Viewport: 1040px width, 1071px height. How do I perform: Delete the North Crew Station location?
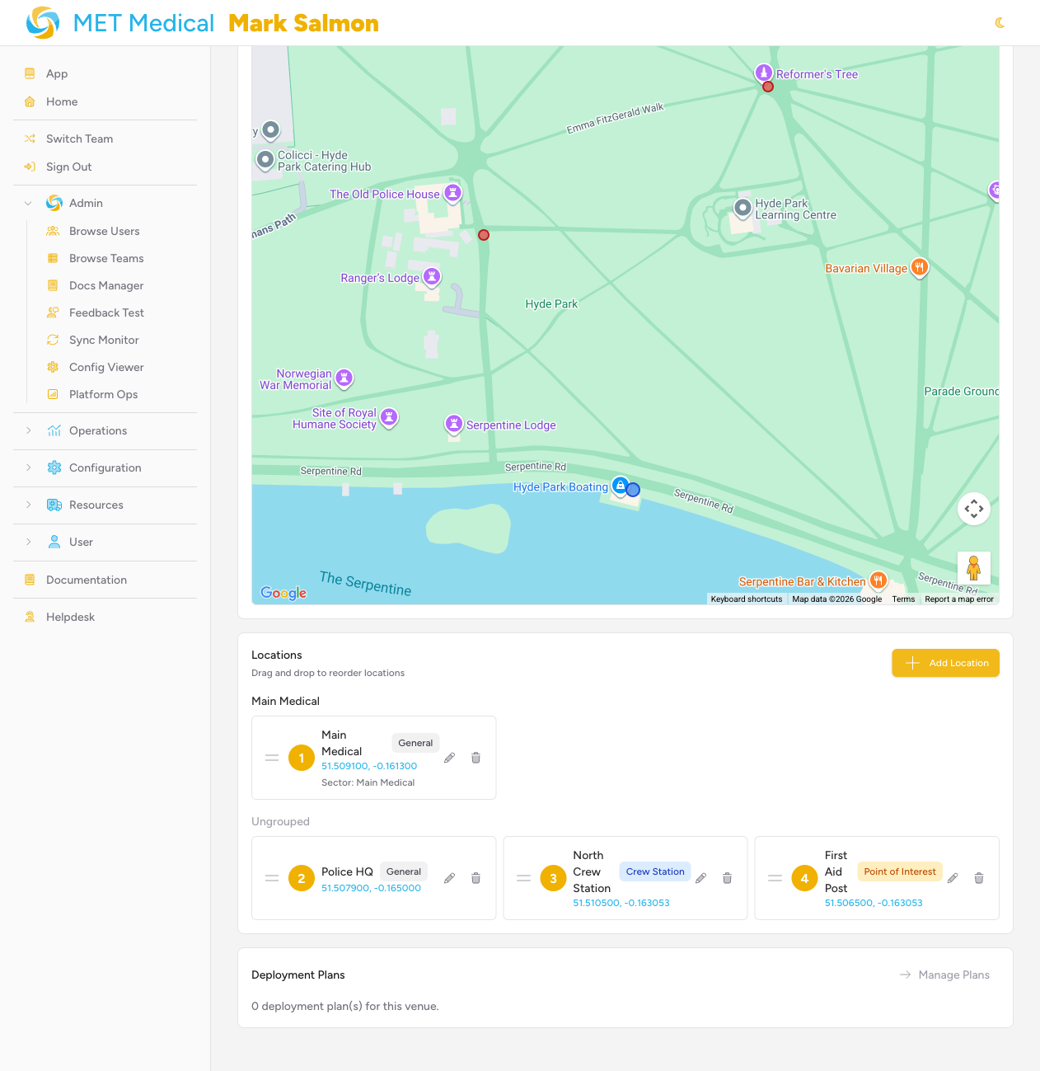(x=727, y=878)
